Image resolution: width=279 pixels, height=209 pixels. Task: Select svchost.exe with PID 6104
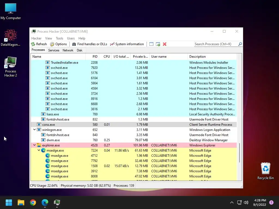pos(134,78)
